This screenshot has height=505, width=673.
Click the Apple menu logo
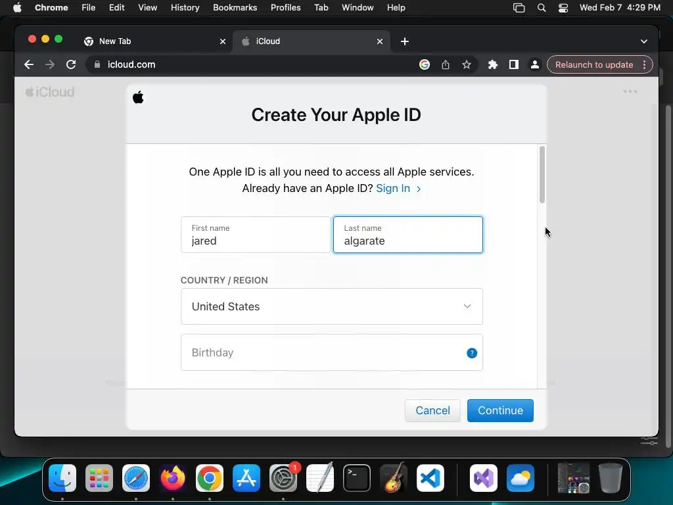coord(17,8)
